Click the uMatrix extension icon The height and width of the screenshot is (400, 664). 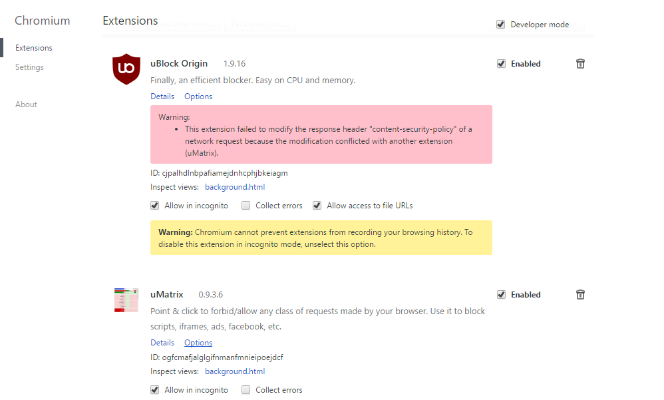[x=126, y=300]
